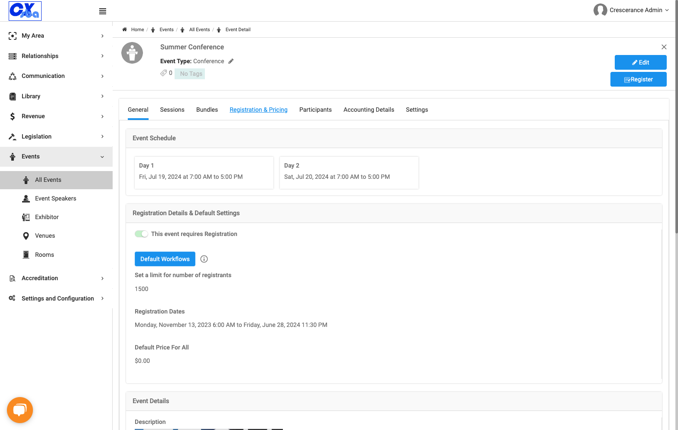The height and width of the screenshot is (430, 678).
Task: Click the default price $0.00 value
Action: 142,361
